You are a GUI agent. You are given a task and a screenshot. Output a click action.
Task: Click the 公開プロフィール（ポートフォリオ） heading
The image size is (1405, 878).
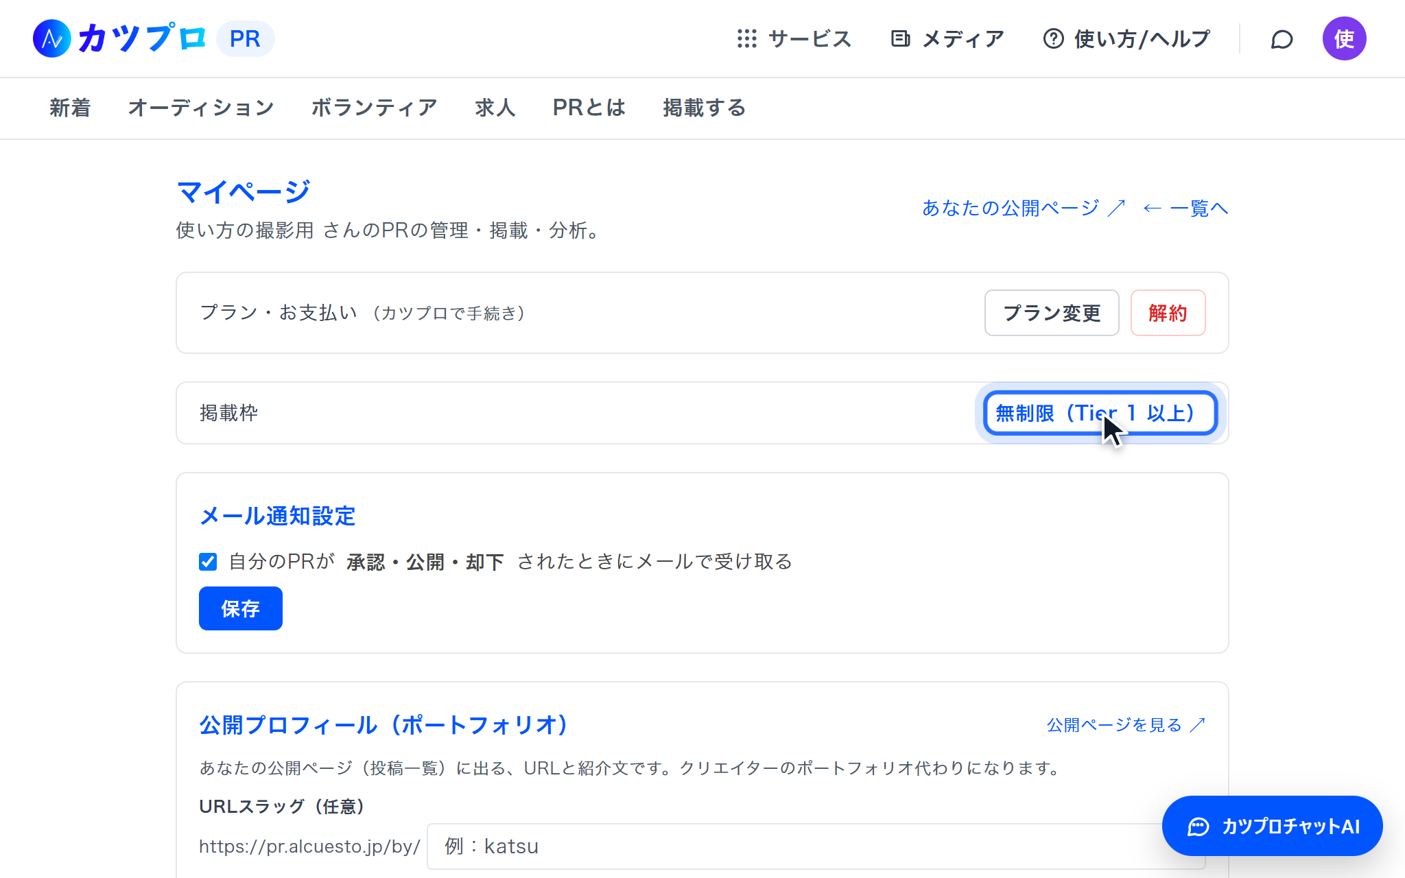[x=383, y=725]
